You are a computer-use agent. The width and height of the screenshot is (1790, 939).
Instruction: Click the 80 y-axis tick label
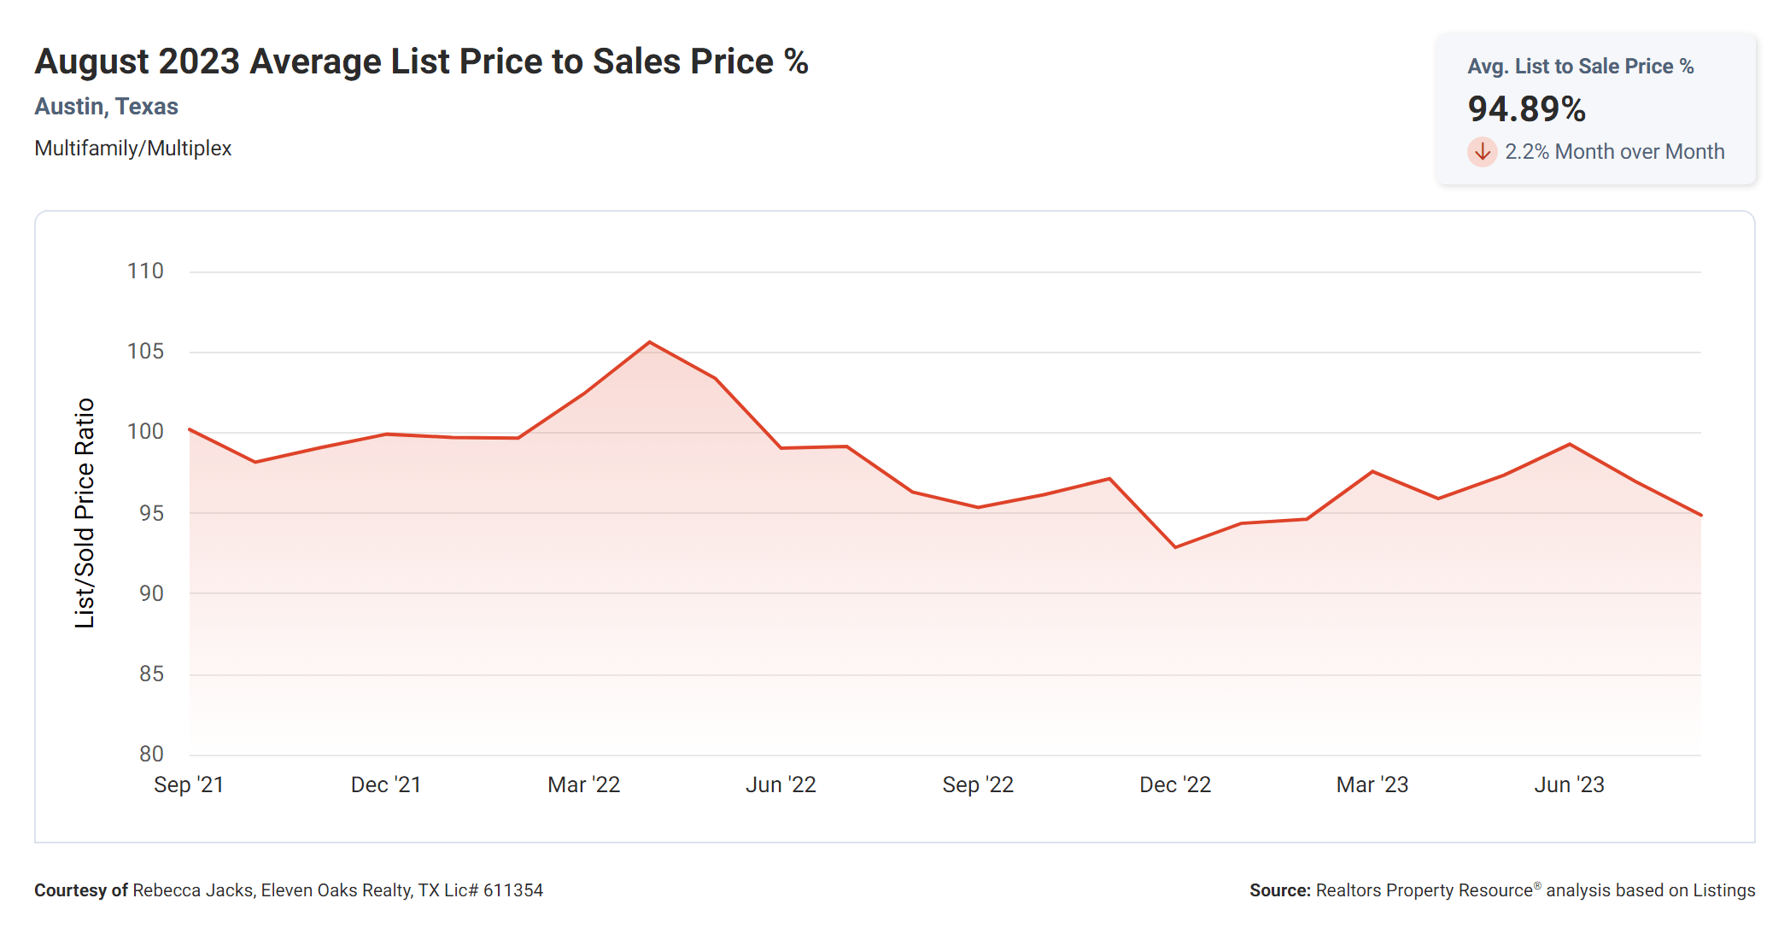151,754
